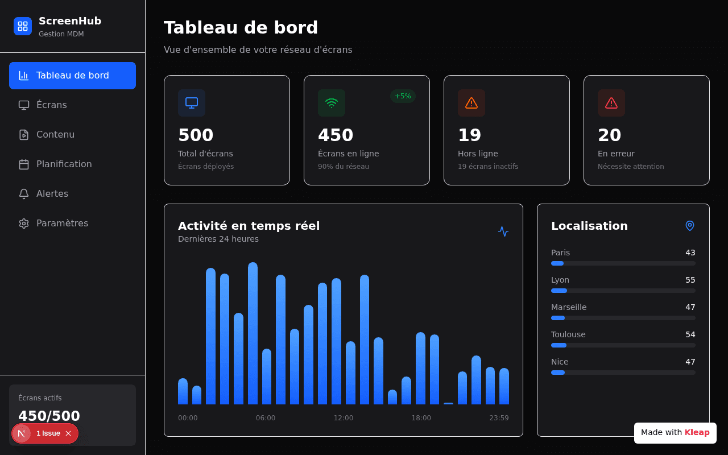Open the Alertes section

[x=72, y=194]
